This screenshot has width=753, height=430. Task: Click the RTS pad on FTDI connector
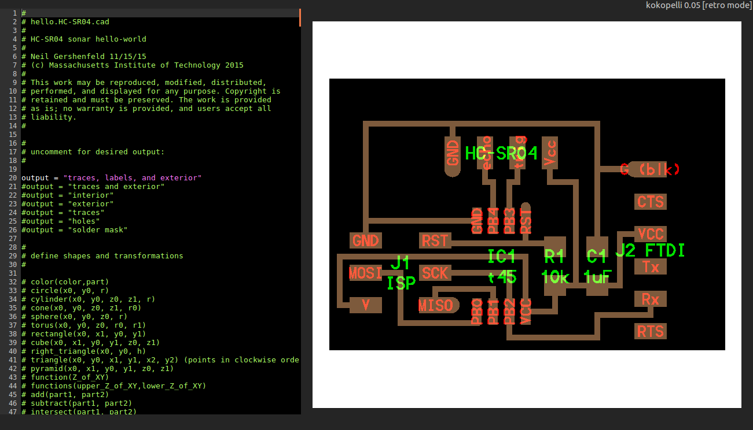pyautogui.click(x=650, y=331)
